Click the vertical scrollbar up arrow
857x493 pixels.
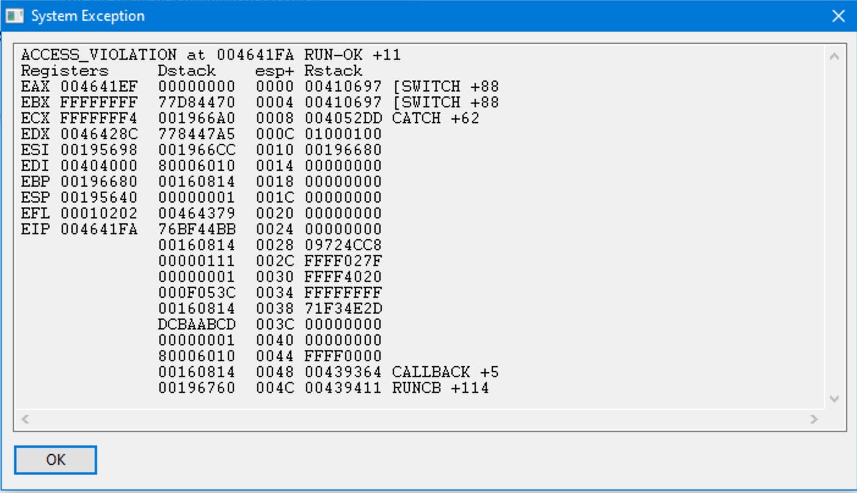tap(835, 56)
